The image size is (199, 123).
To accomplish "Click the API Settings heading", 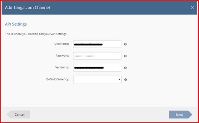I will pyautogui.click(x=16, y=24).
